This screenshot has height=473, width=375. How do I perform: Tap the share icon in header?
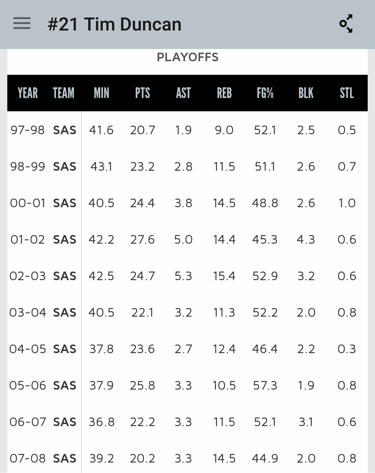tap(346, 24)
